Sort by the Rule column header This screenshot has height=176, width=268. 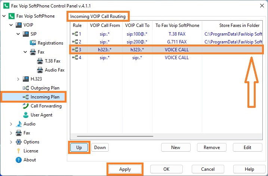click(79, 25)
